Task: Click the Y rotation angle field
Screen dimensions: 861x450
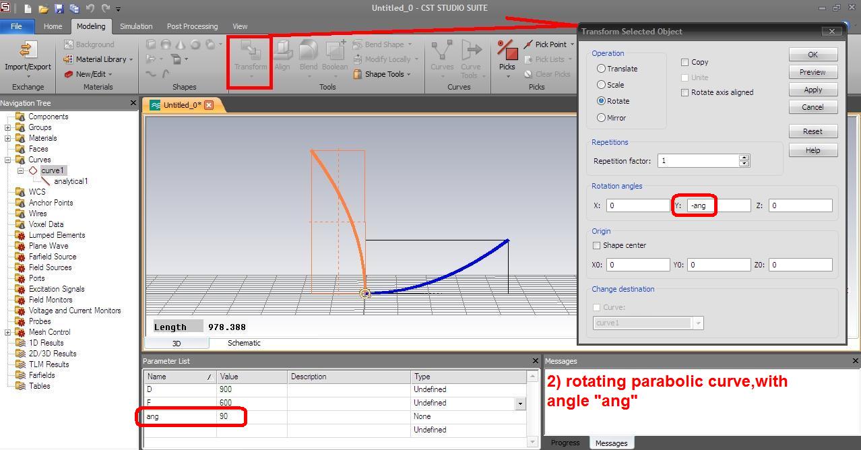Action: pos(718,205)
